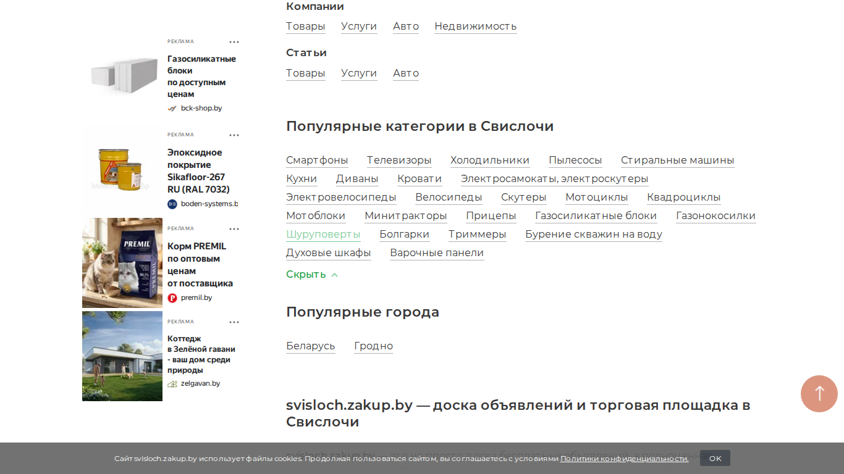Open Минитракторы category
The height and width of the screenshot is (474, 844).
coord(406,216)
